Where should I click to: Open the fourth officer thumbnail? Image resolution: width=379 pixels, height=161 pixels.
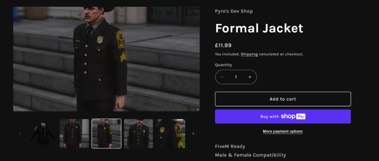pos(138,133)
